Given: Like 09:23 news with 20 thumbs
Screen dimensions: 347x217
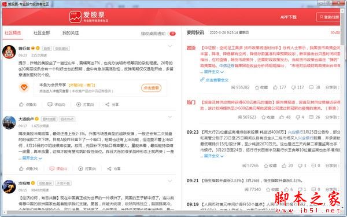Looking at the screenshot, I should [287, 165].
